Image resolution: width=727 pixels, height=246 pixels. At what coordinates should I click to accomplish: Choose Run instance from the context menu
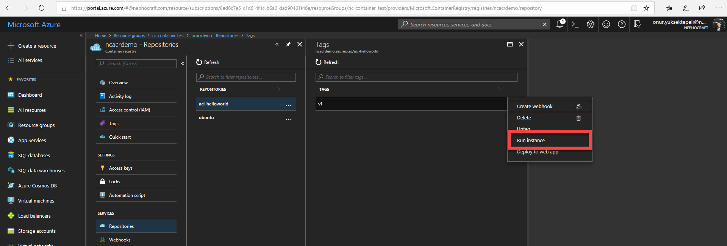550,140
